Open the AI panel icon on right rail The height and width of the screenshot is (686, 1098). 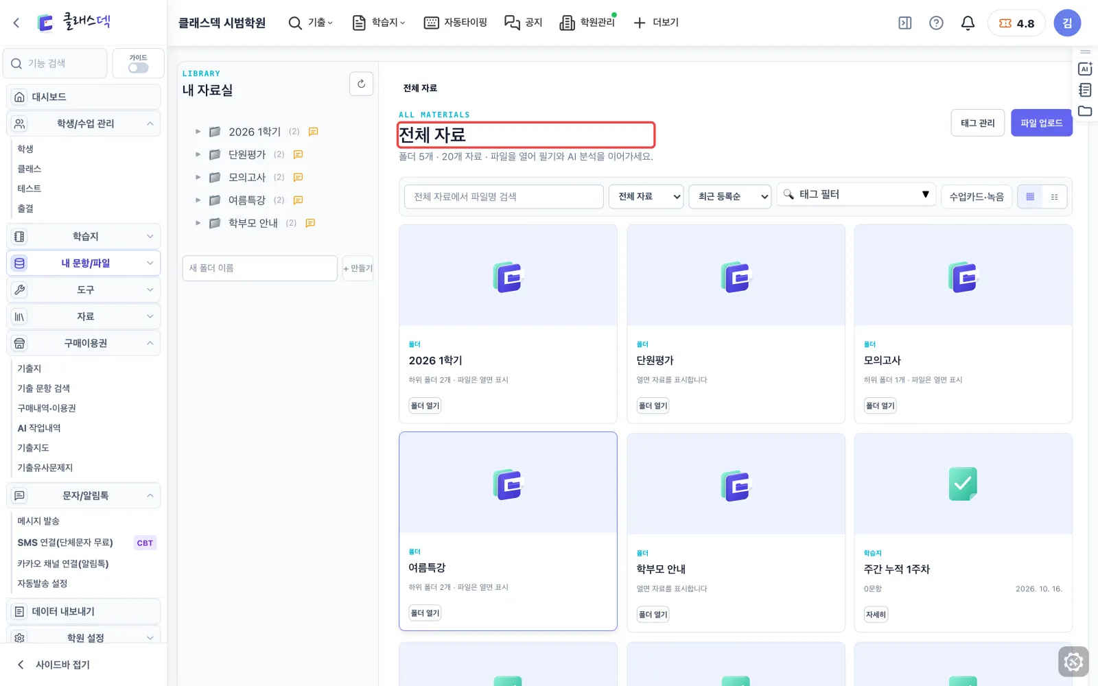(x=1085, y=69)
